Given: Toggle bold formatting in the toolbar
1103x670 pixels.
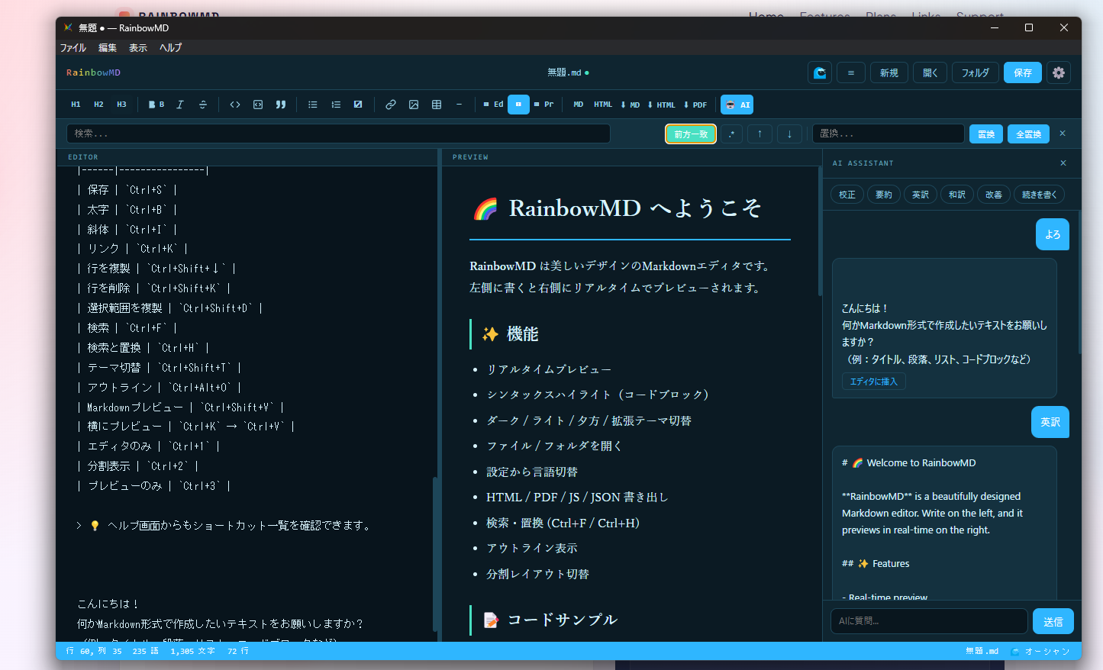Looking at the screenshot, I should (x=155, y=105).
